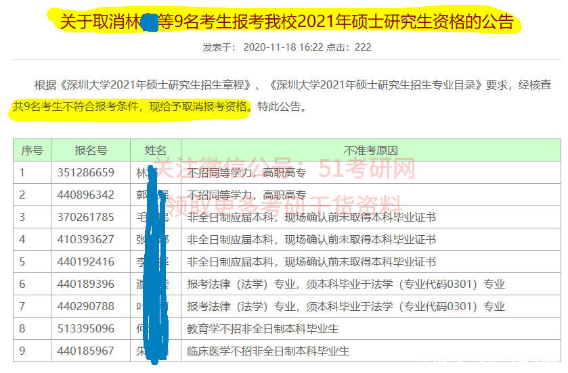Click the 序号 column header

pos(32,151)
